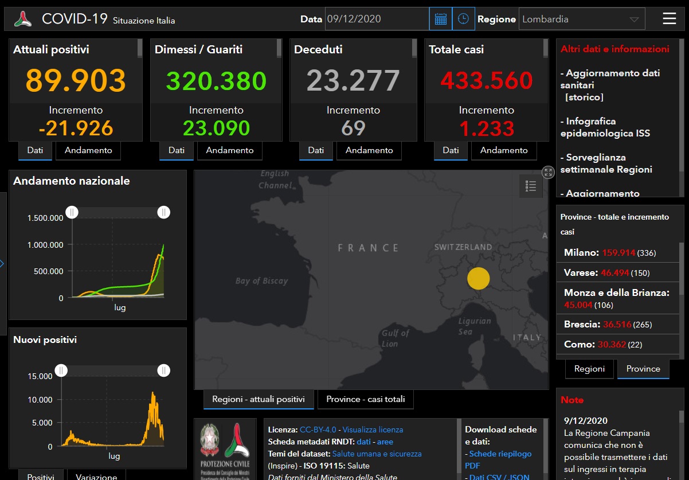
Task: Open the calendar date picker icon
Action: point(440,19)
